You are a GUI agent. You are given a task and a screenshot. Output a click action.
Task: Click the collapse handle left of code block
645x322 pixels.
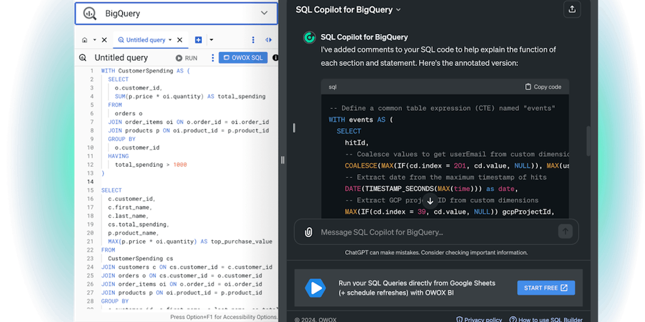[x=293, y=128]
